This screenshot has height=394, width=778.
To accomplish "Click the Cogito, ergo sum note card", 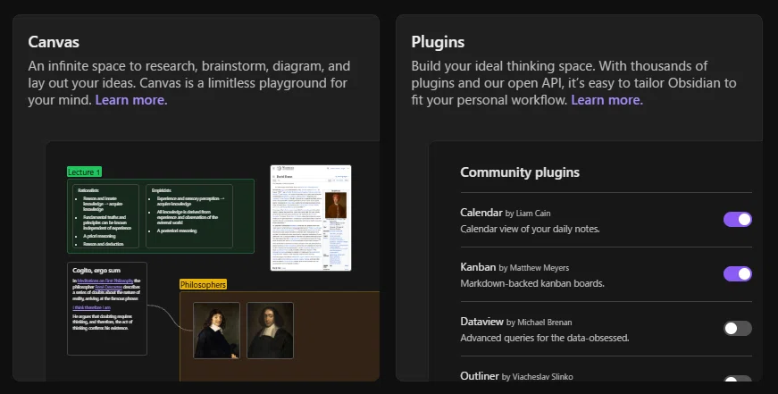I will 107,308.
